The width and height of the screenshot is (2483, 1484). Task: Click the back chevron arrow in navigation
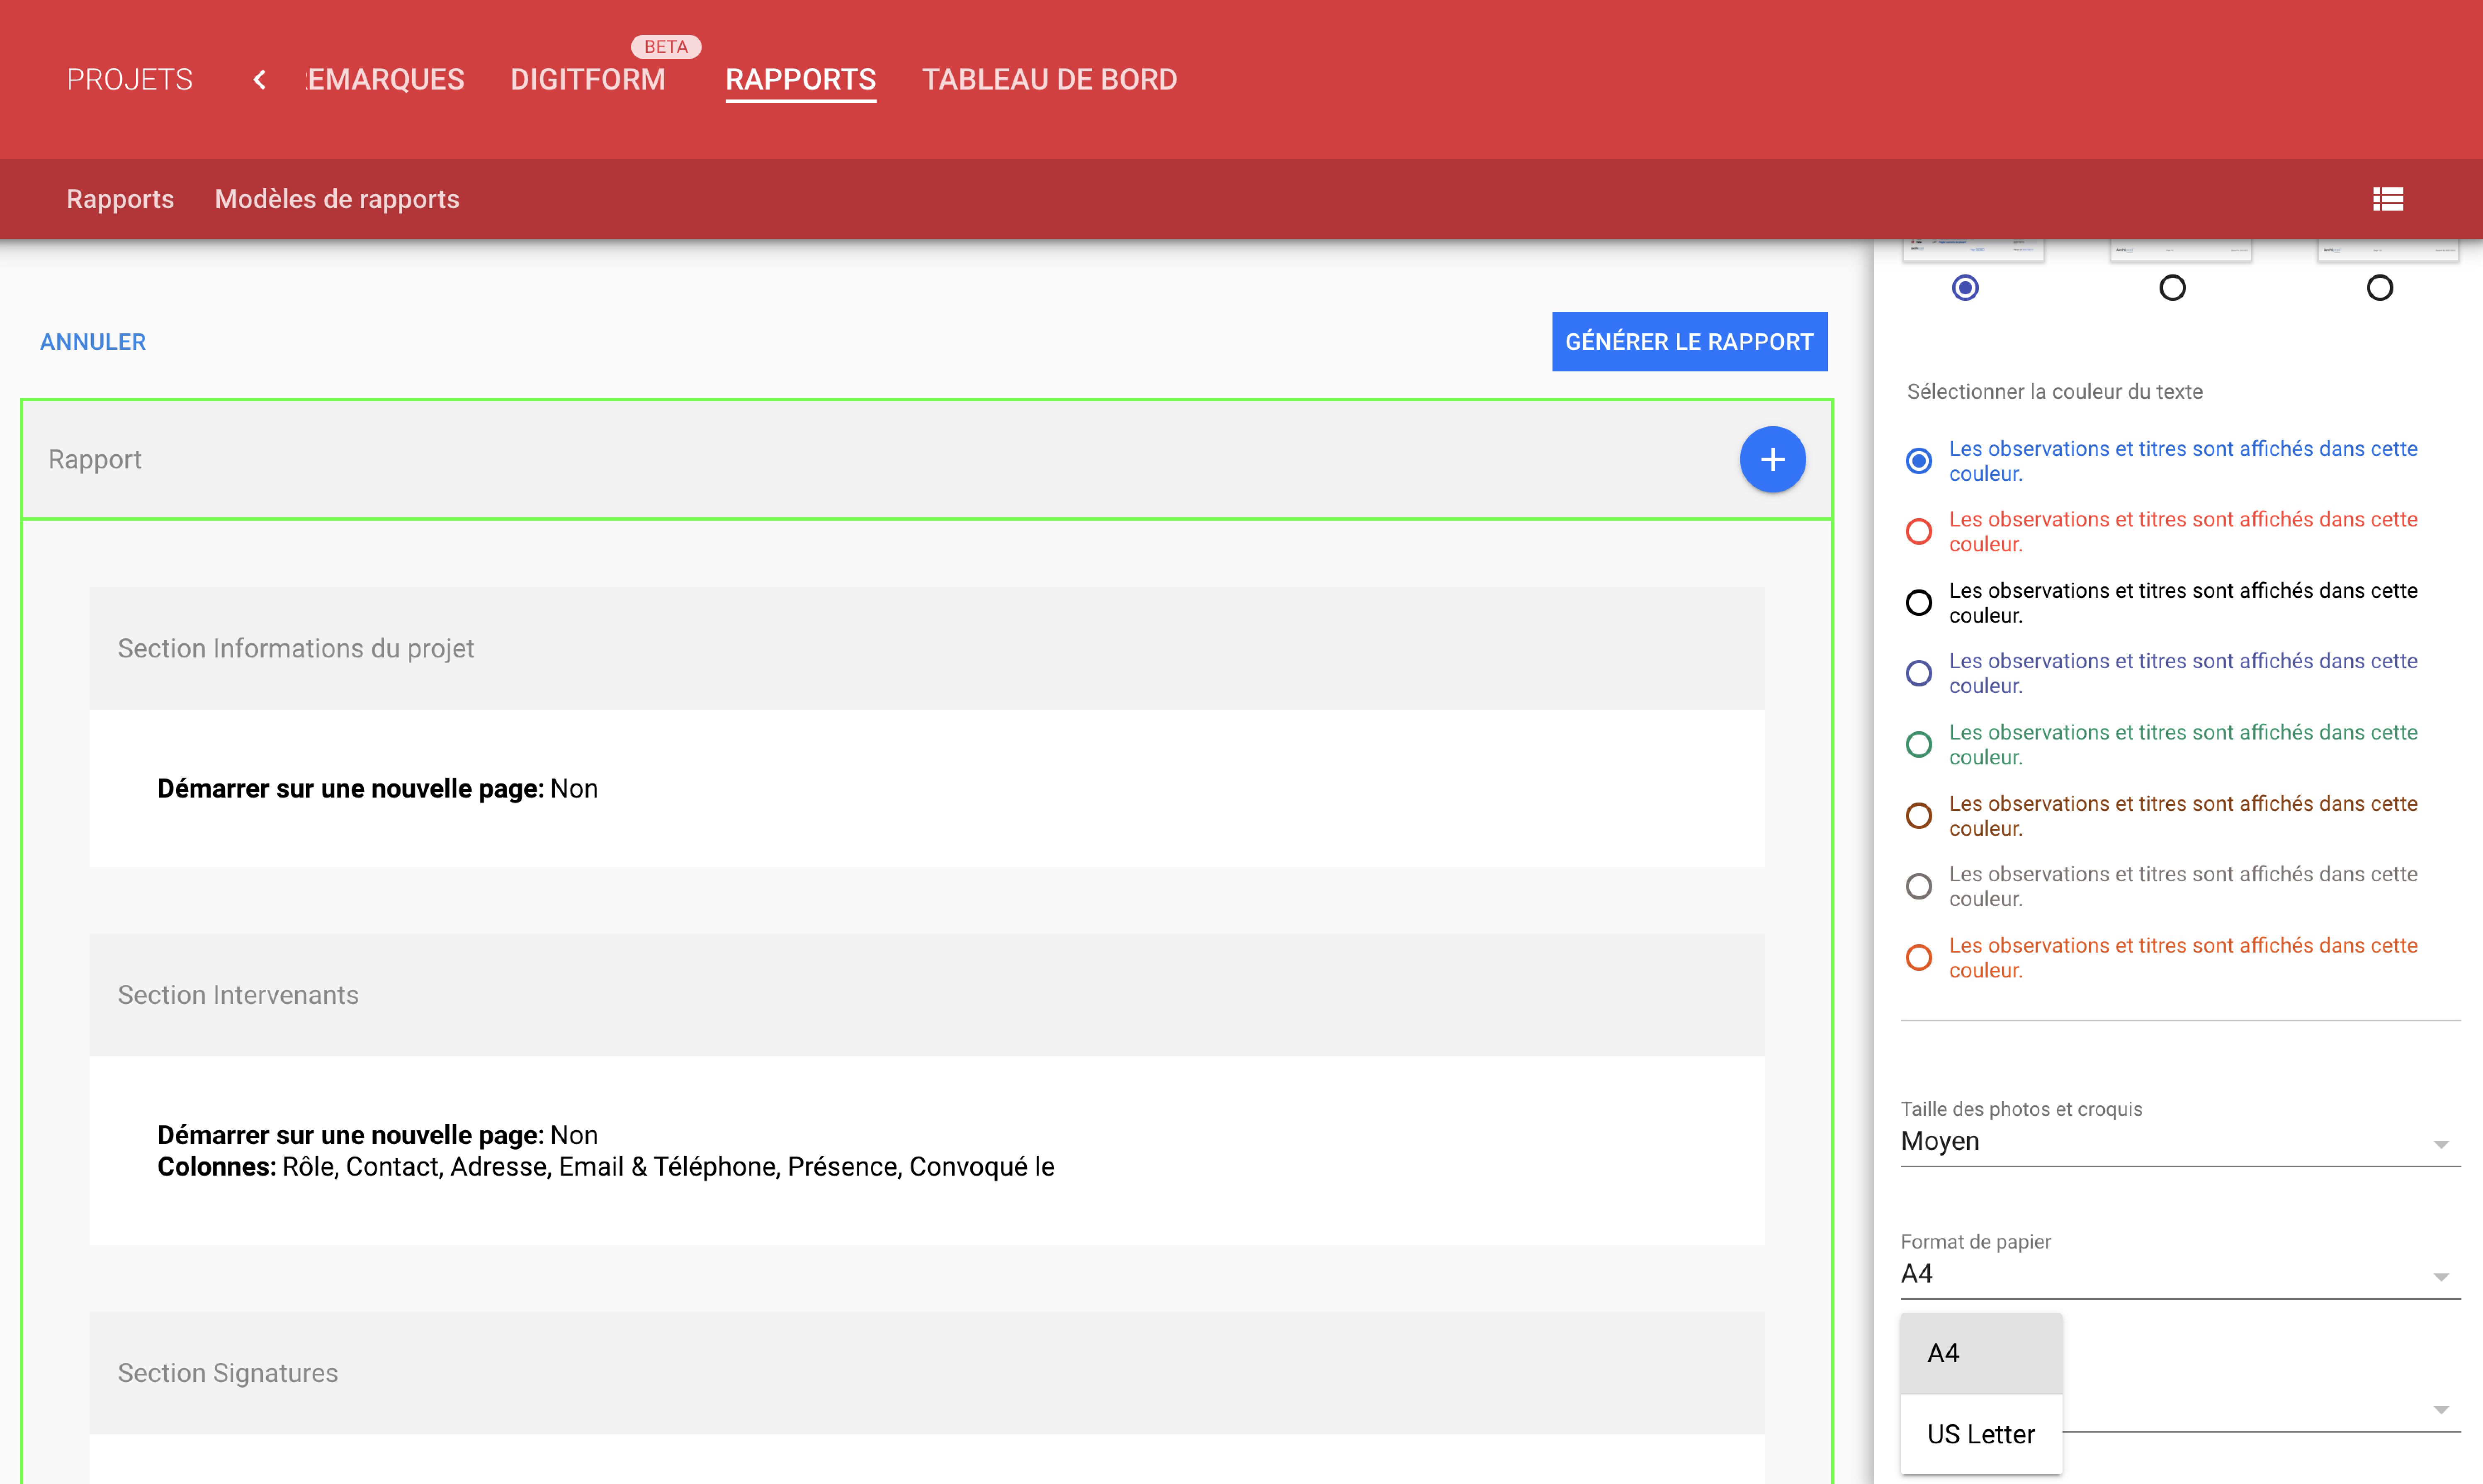[259, 79]
